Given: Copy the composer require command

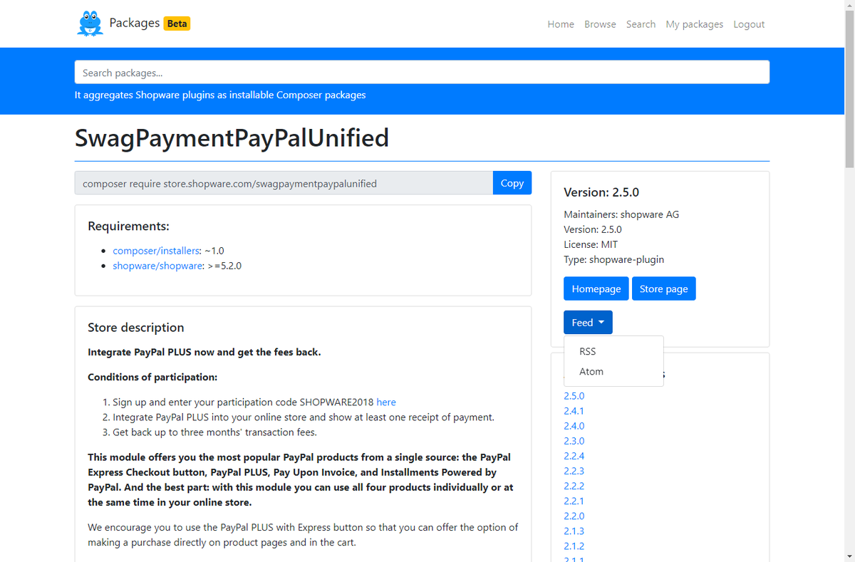Looking at the screenshot, I should [x=512, y=183].
